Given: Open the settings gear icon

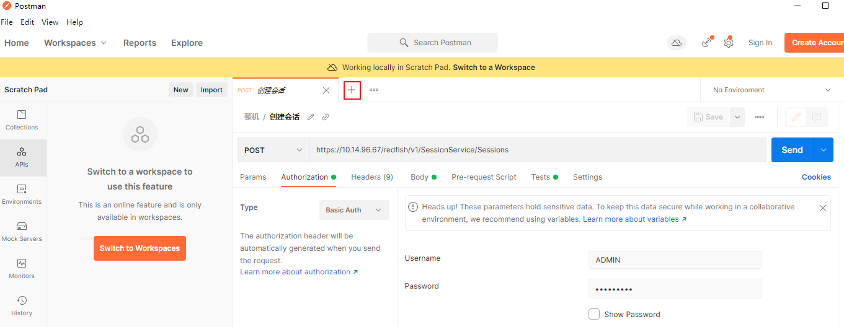Looking at the screenshot, I should pyautogui.click(x=729, y=43).
